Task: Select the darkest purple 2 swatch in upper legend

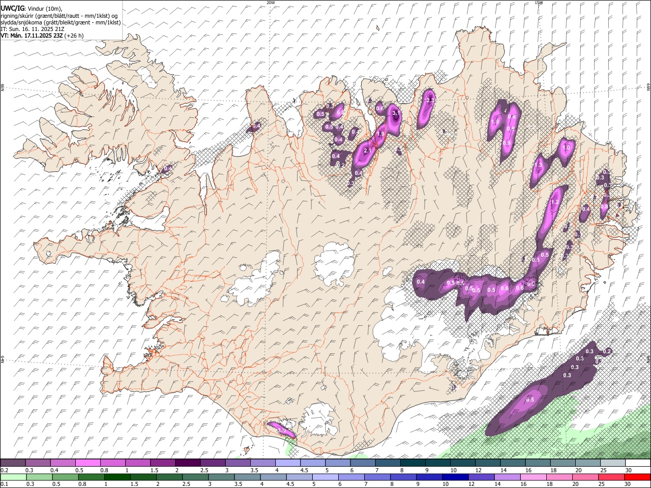Action: (x=187, y=463)
